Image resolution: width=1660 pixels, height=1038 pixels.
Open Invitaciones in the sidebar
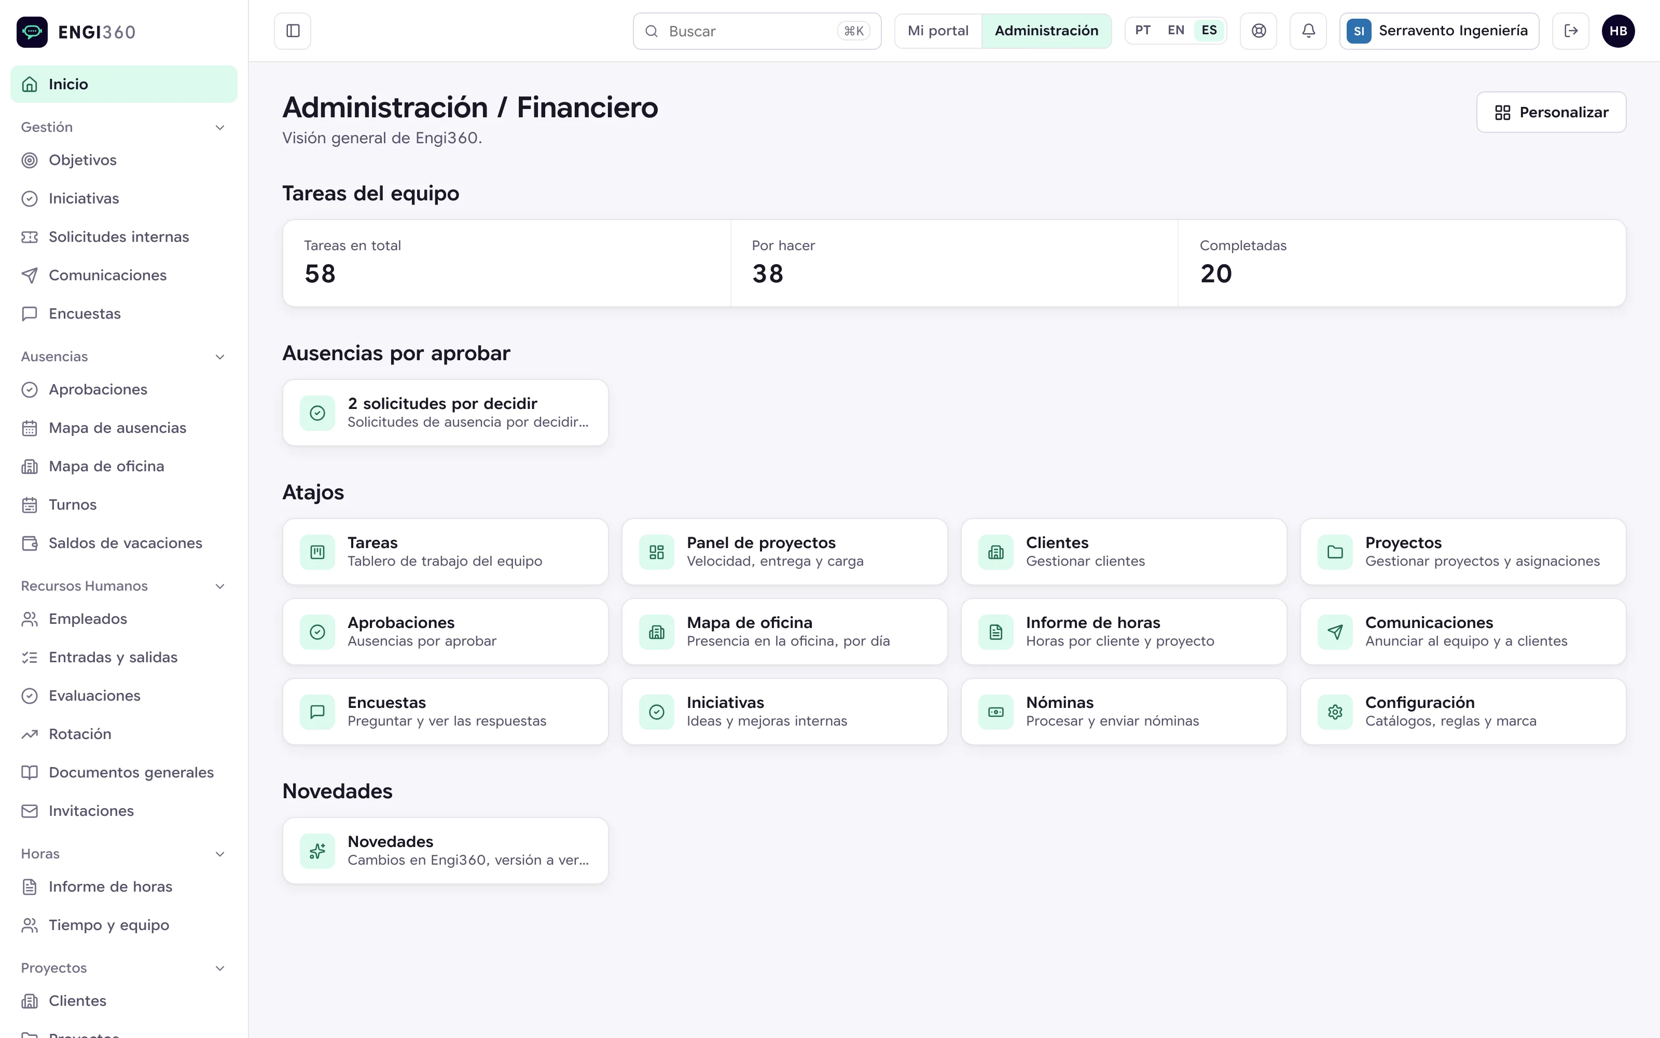(123, 811)
